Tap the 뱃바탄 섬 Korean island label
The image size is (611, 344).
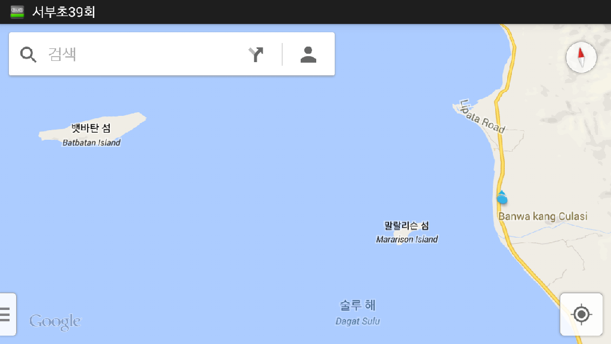[x=91, y=128]
